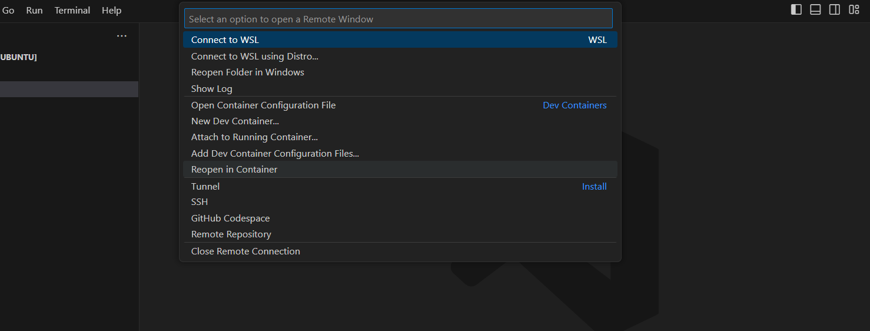Select Add Dev Container Configuration Files
The height and width of the screenshot is (331, 870).
pos(400,154)
